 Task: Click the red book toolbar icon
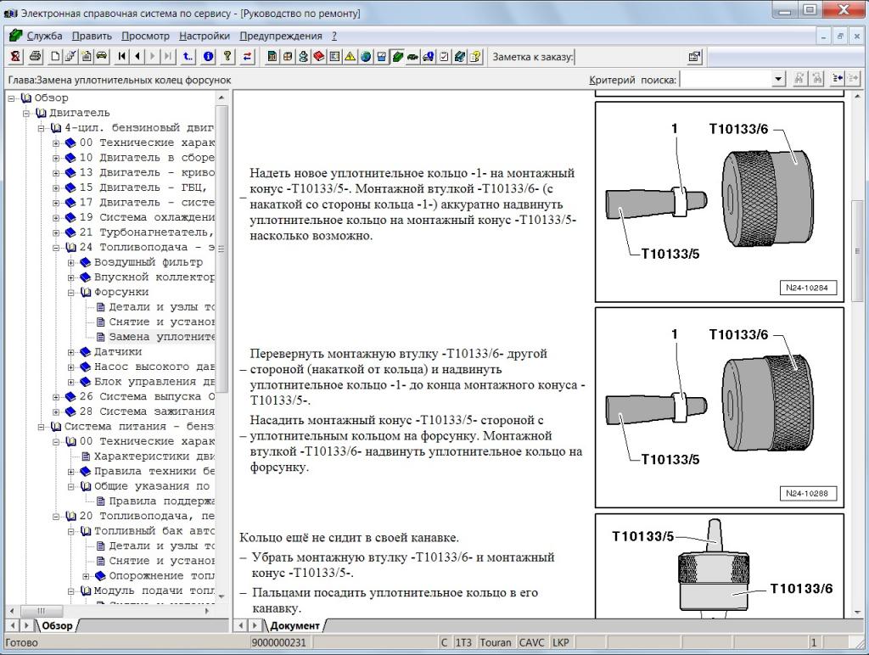[x=319, y=57]
